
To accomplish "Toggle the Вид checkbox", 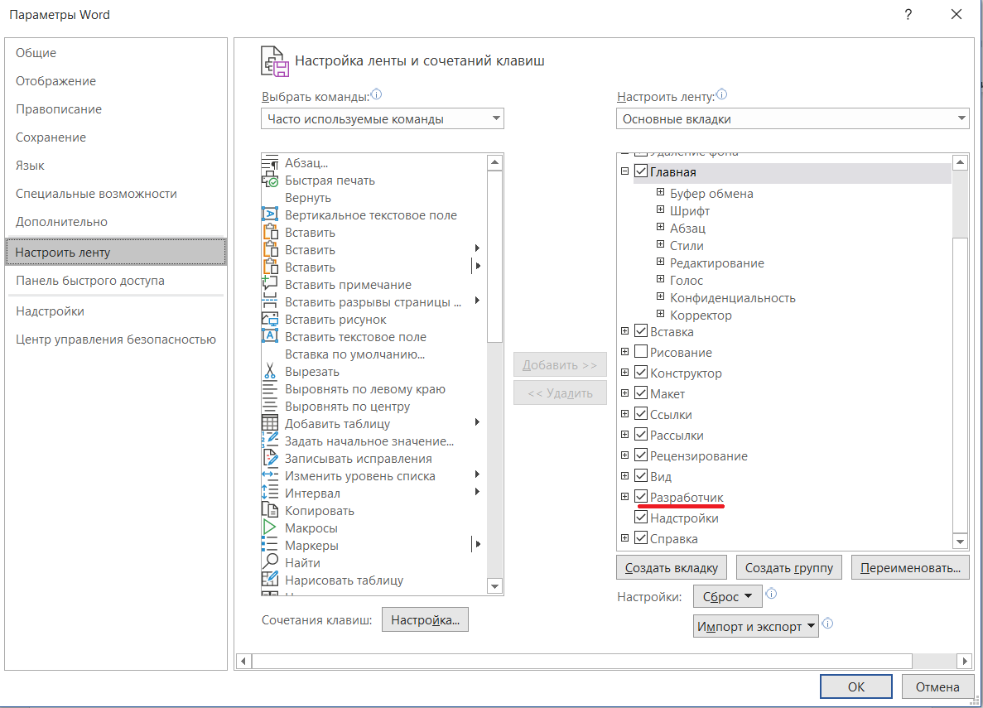I will (641, 475).
